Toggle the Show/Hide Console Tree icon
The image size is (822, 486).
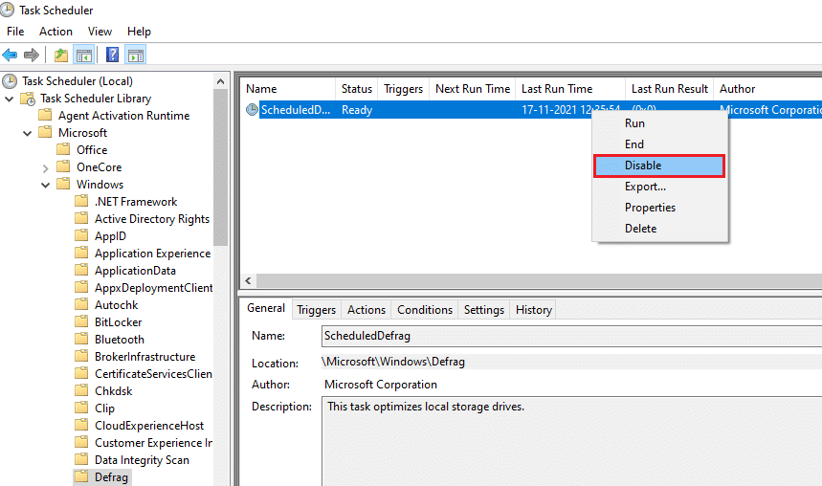pyautogui.click(x=84, y=55)
